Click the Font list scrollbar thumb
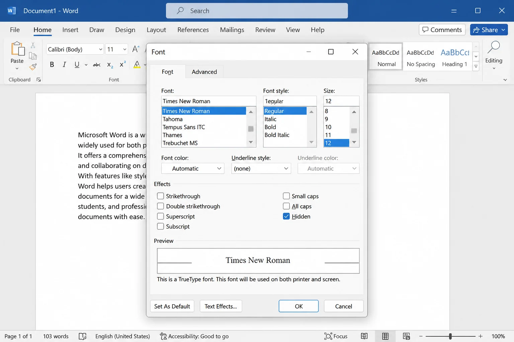This screenshot has width=514, height=342. click(x=251, y=129)
